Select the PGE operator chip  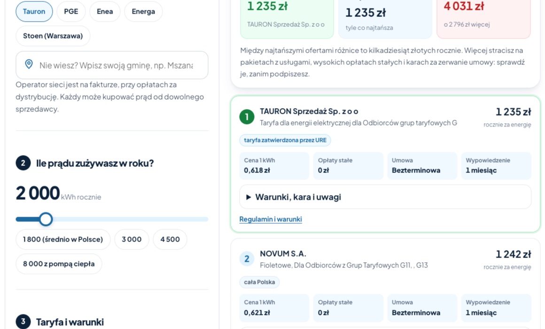pos(71,11)
